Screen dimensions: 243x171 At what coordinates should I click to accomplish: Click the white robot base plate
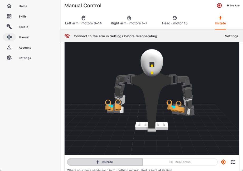[152, 127]
